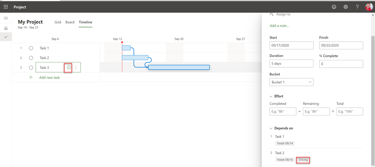Mark Task 2 as complete
The height and width of the screenshot is (167, 375).
(31, 58)
